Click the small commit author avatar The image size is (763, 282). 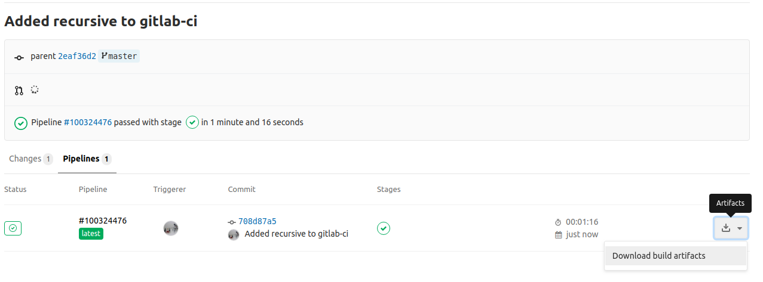(x=234, y=234)
